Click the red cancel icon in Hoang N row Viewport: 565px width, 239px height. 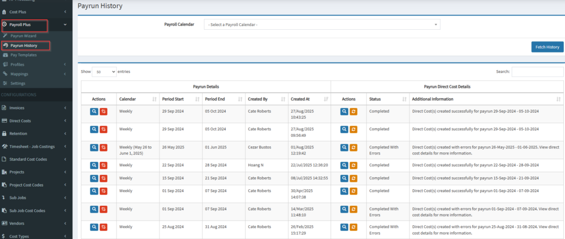(104, 165)
